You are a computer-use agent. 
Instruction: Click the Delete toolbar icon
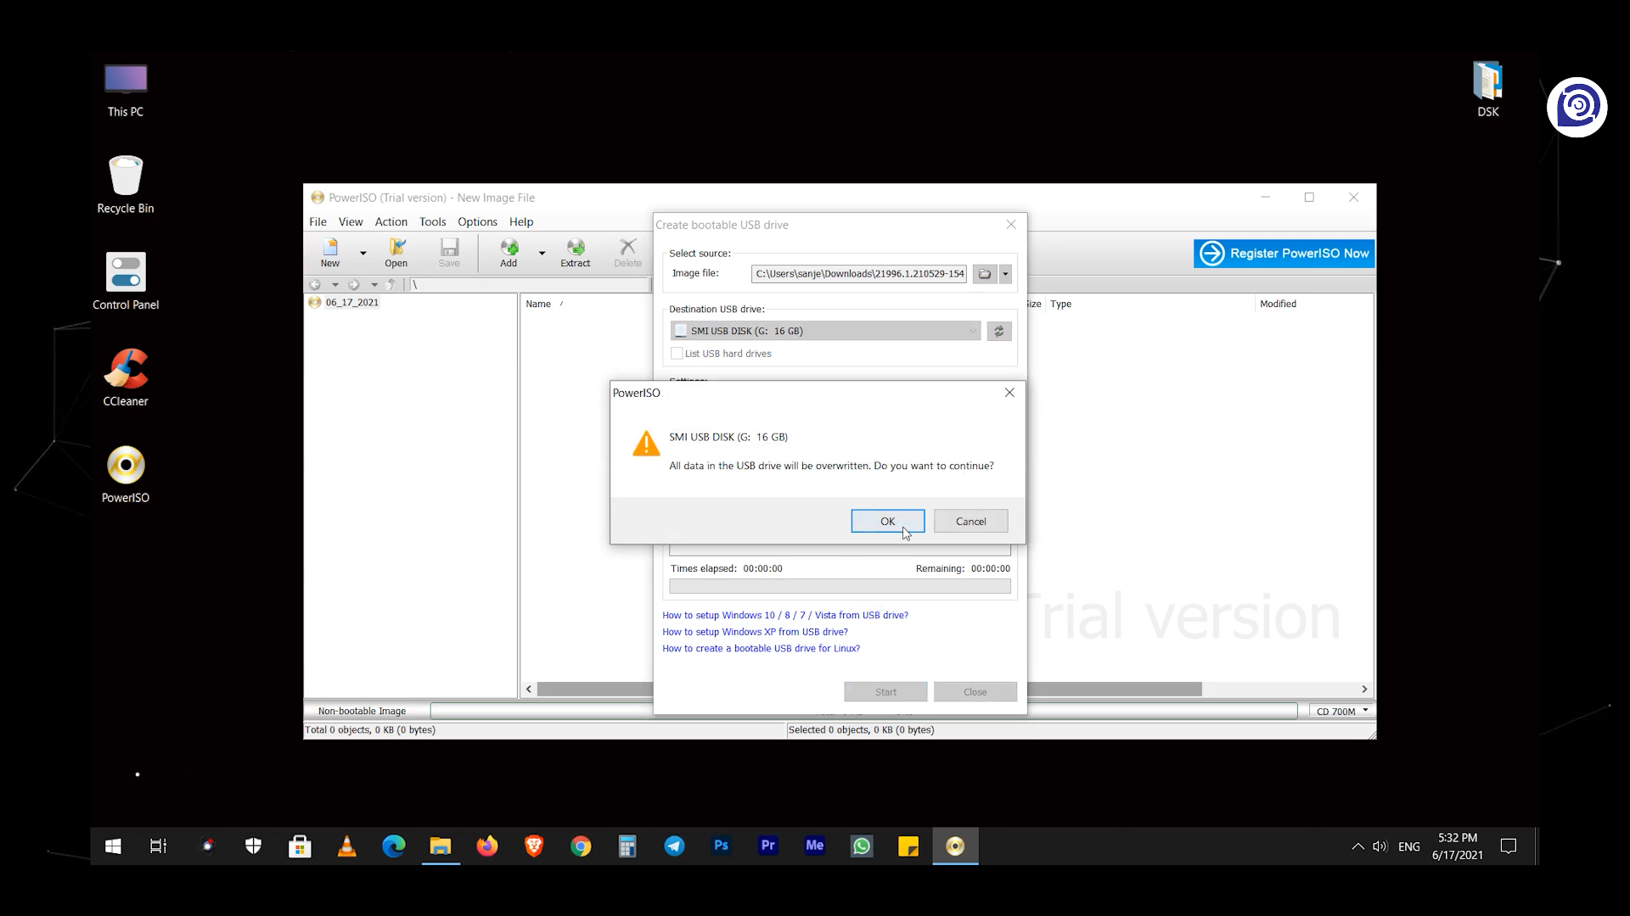click(x=628, y=252)
